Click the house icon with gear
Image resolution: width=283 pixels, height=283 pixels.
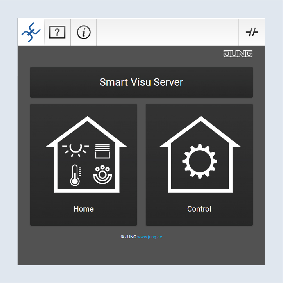(200, 154)
